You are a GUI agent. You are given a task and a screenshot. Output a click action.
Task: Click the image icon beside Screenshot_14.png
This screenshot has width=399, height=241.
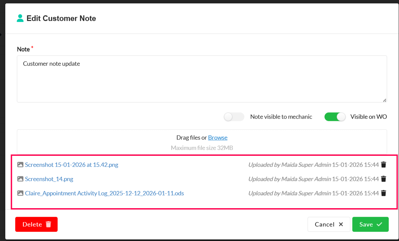20,179
